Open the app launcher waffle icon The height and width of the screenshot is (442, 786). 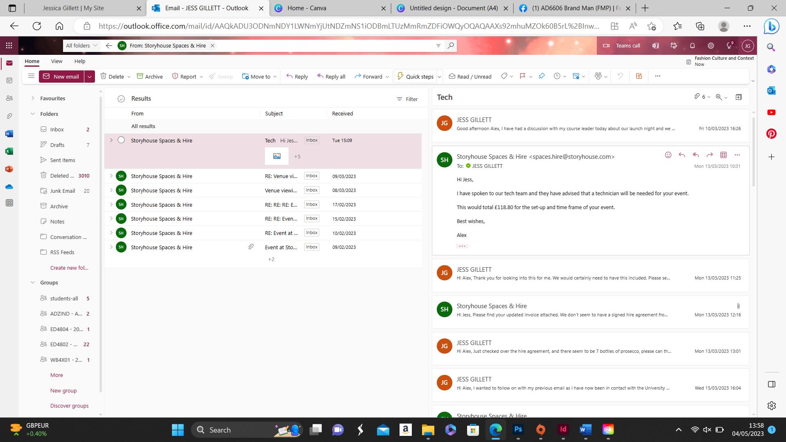click(9, 45)
